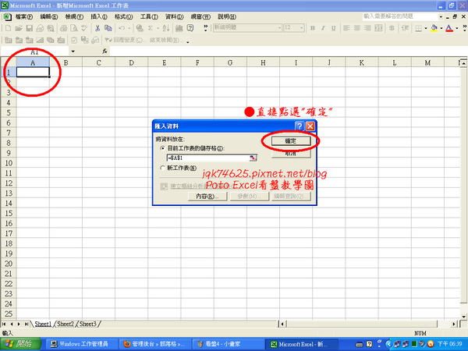The width and height of the screenshot is (468, 351).
Task: Click the Italic I icon
Action: coord(323,28)
